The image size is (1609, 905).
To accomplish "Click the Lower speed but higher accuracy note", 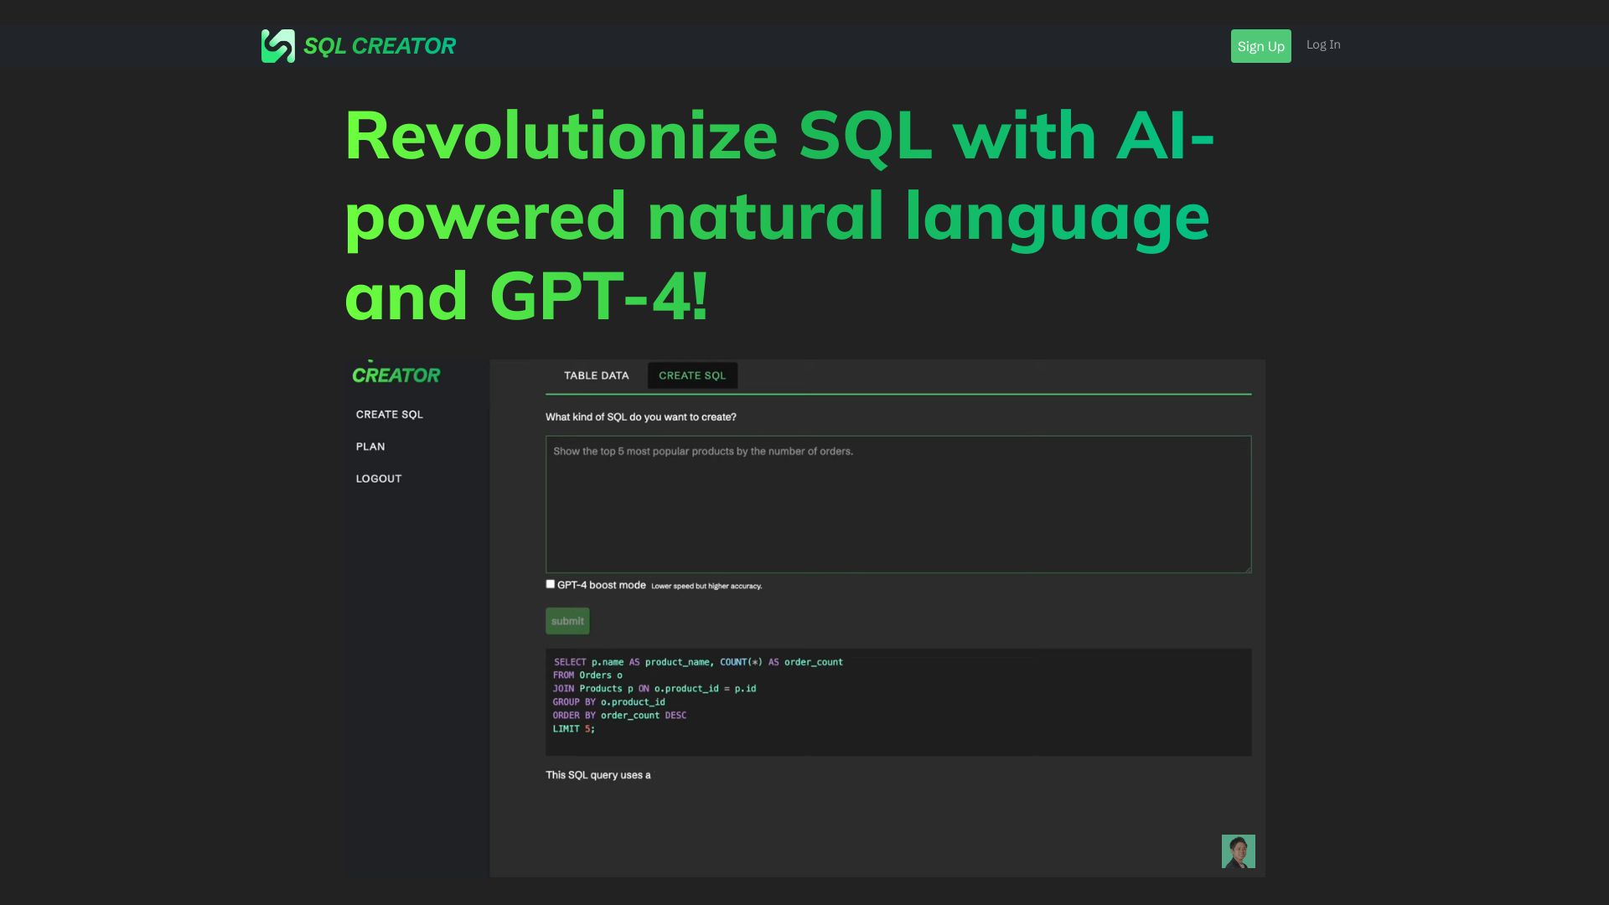I will [706, 585].
